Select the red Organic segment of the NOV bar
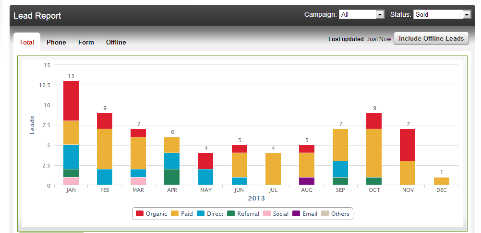This screenshot has height=233, width=481. coord(408,145)
